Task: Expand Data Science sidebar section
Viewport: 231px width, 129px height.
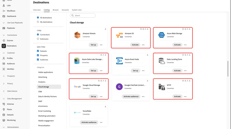Action: [4, 91]
